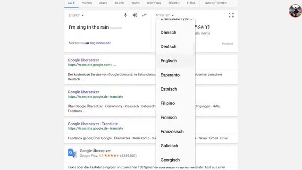This screenshot has width=302, height=170.
Task: Click the '(4,859,852)' ratings count
Action: pyautogui.click(x=128, y=156)
